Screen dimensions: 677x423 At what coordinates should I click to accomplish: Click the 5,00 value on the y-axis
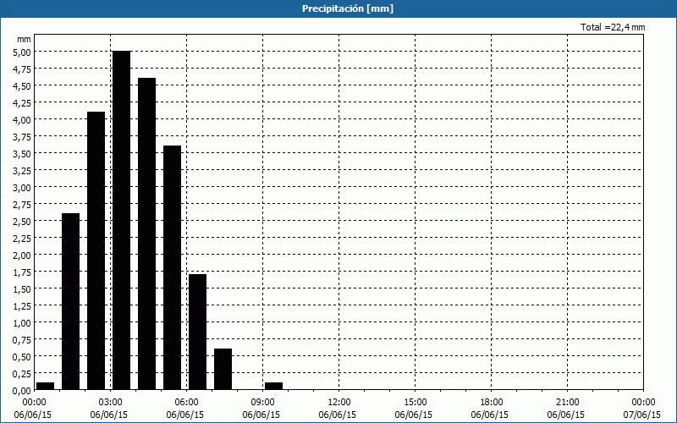pos(21,52)
